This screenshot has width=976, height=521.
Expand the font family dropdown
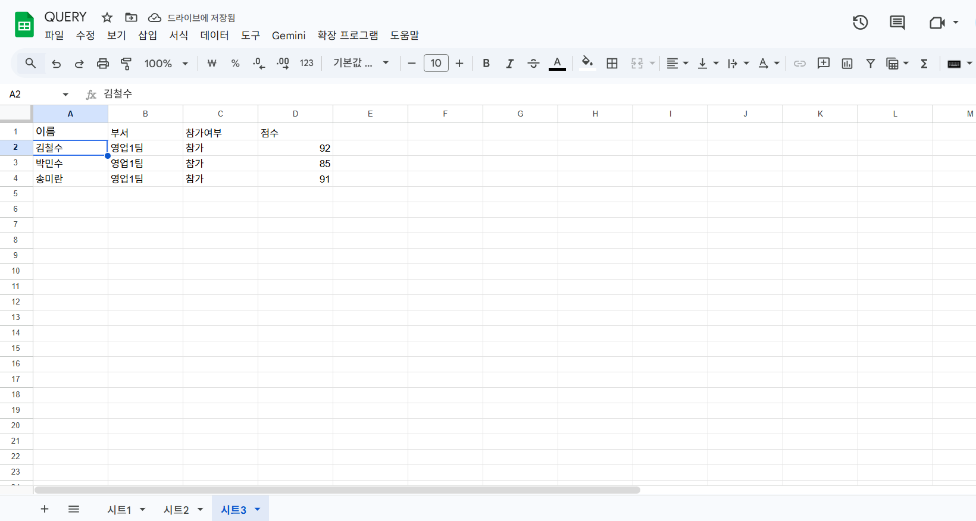pos(361,64)
